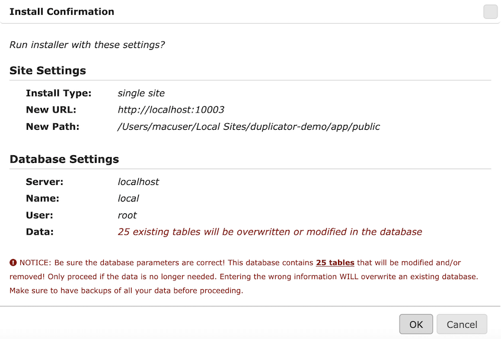The height and width of the screenshot is (339, 501).
Task: Click the 'Name:' label
Action: pyautogui.click(x=43, y=199)
